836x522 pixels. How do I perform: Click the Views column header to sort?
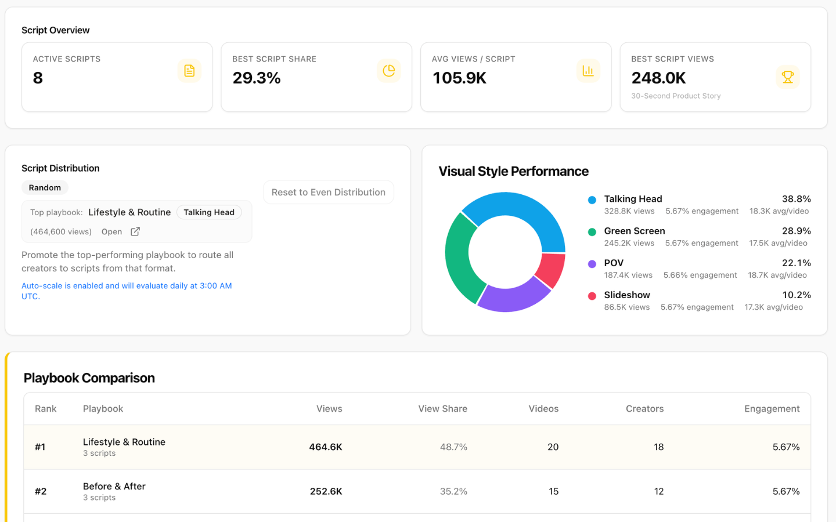pyautogui.click(x=329, y=408)
